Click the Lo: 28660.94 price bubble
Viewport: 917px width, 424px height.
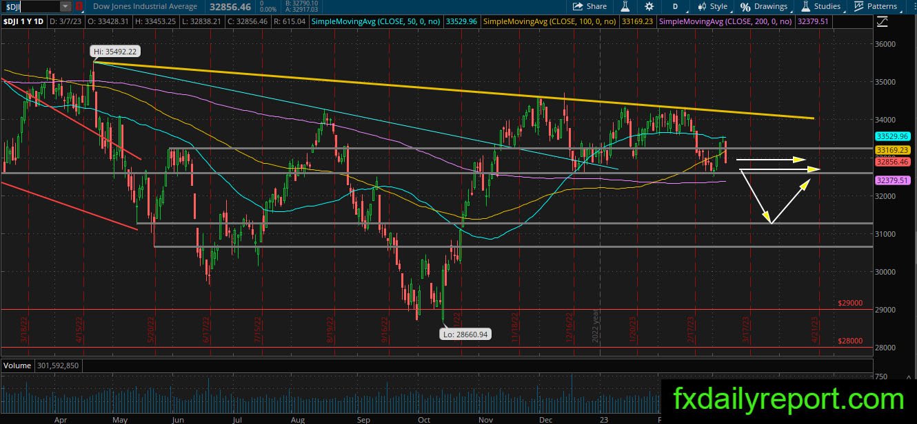[465, 335]
